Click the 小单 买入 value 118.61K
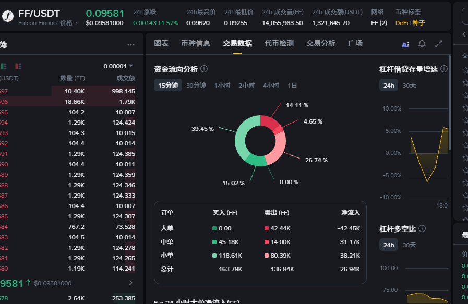Viewport: 468px width, 304px height. (x=230, y=256)
